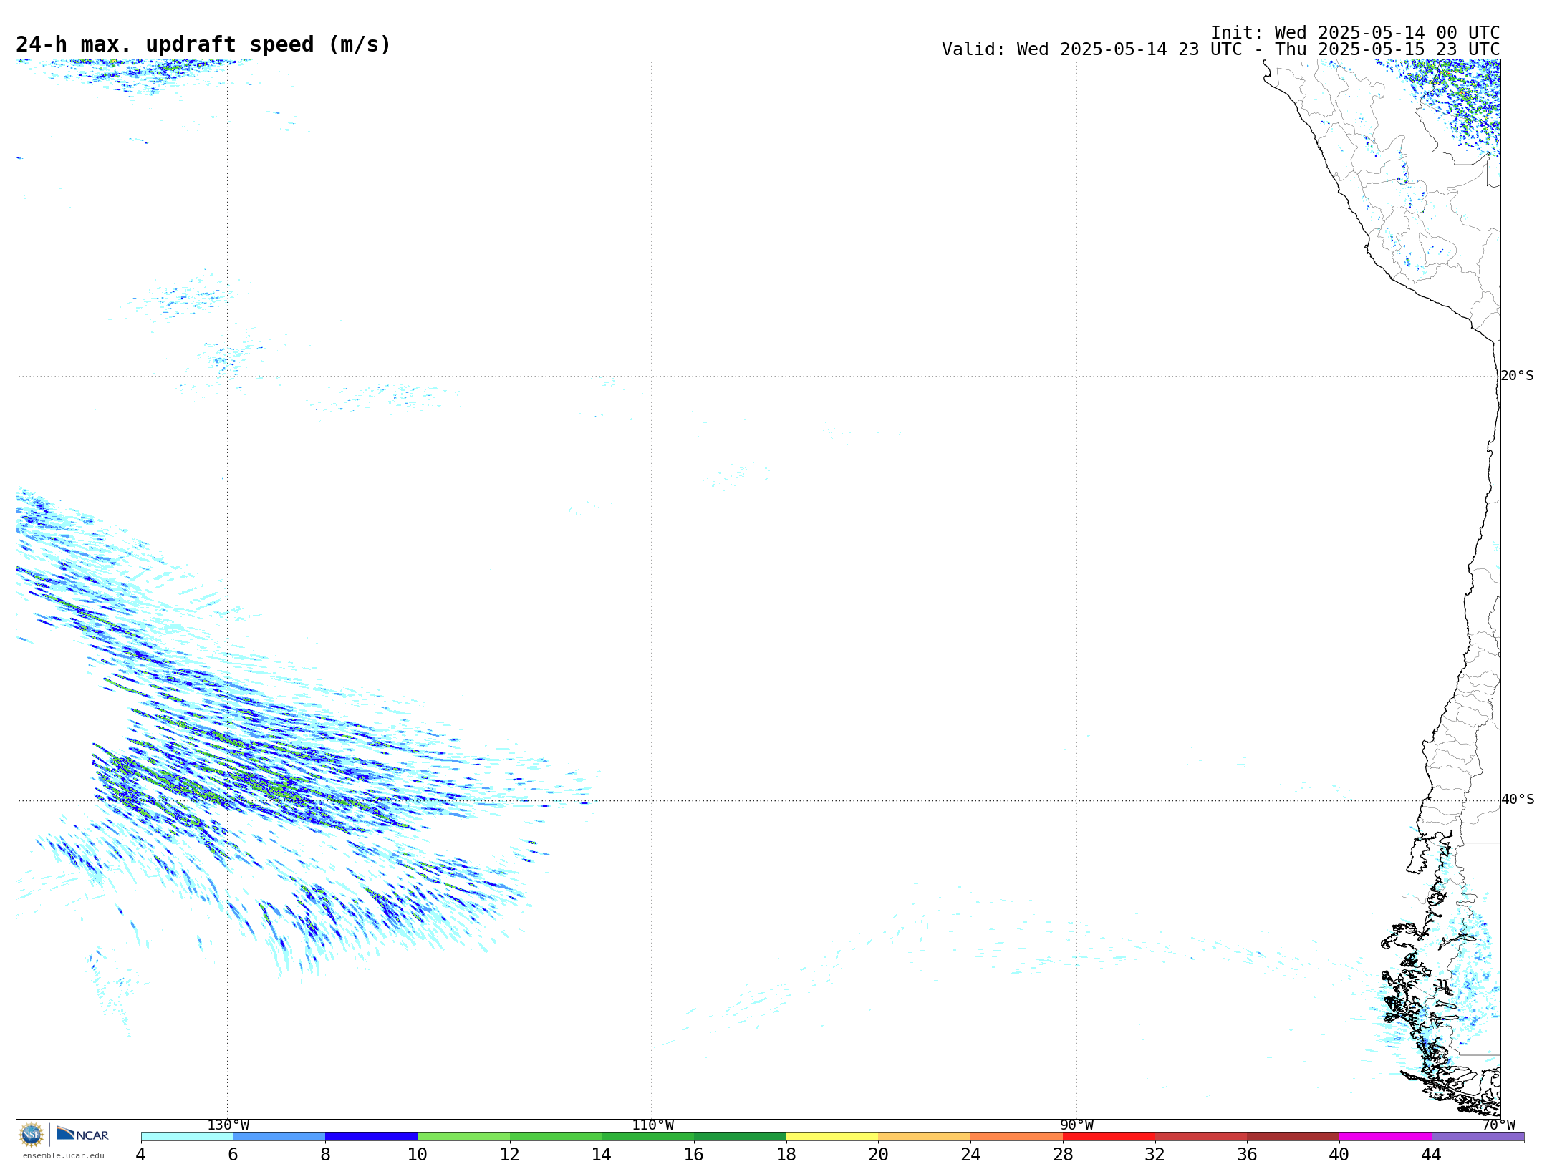Image resolution: width=1547 pixels, height=1164 pixels.
Task: Click the colorbar tick label '18'
Action: click(x=786, y=1154)
